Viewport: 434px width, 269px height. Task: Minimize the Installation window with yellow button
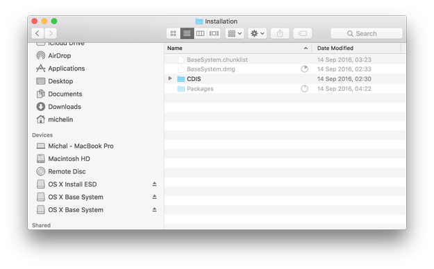(x=44, y=21)
